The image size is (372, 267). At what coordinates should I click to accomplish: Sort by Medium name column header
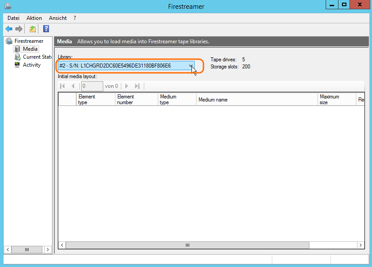pos(257,100)
